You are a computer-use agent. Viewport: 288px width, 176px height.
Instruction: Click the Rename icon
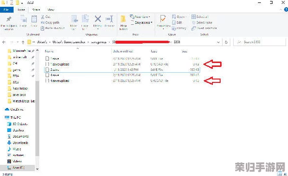coord(110,19)
